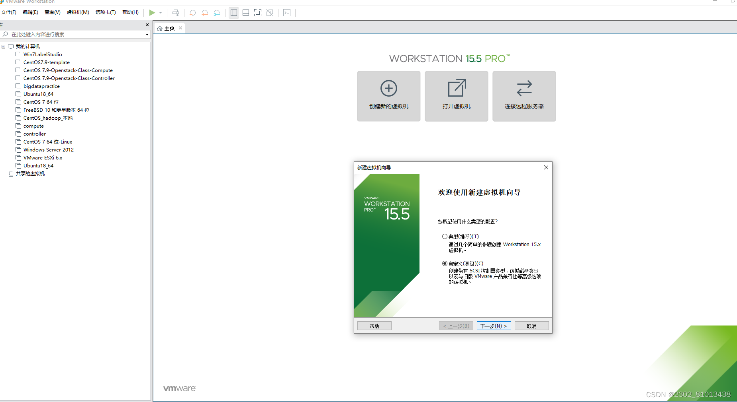Select Windows Server 2012 VM

(48, 150)
